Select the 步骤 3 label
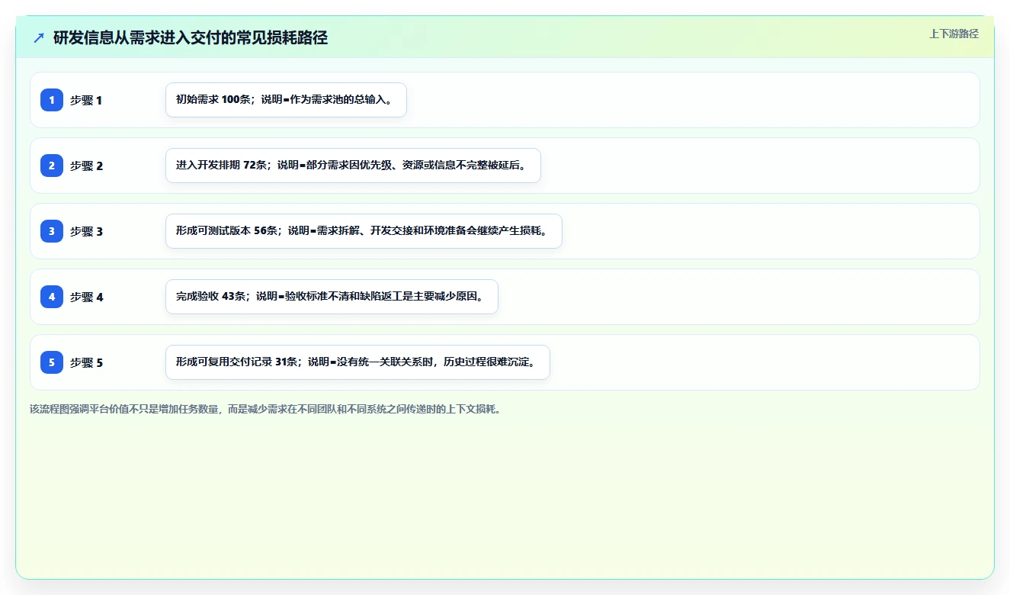1010x595 pixels. pos(86,231)
